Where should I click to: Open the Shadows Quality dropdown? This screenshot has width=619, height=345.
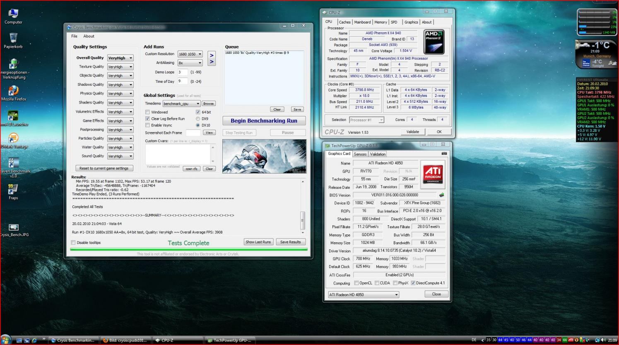(x=120, y=84)
